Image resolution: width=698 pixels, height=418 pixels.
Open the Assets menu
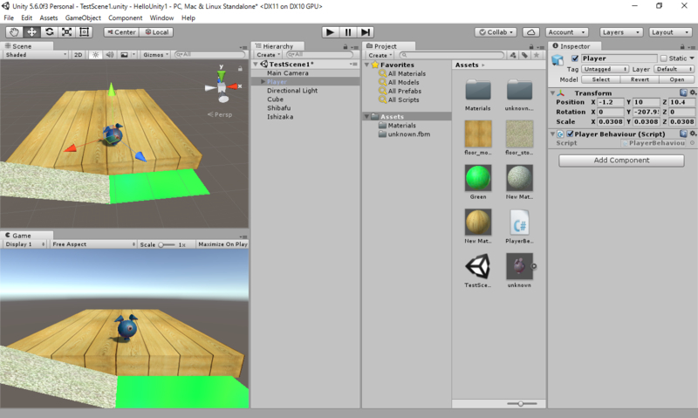49,17
